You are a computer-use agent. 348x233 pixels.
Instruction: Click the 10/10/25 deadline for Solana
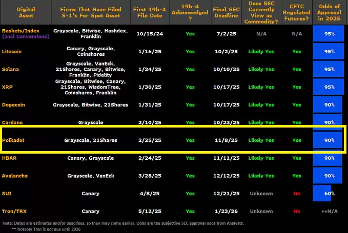(227, 69)
